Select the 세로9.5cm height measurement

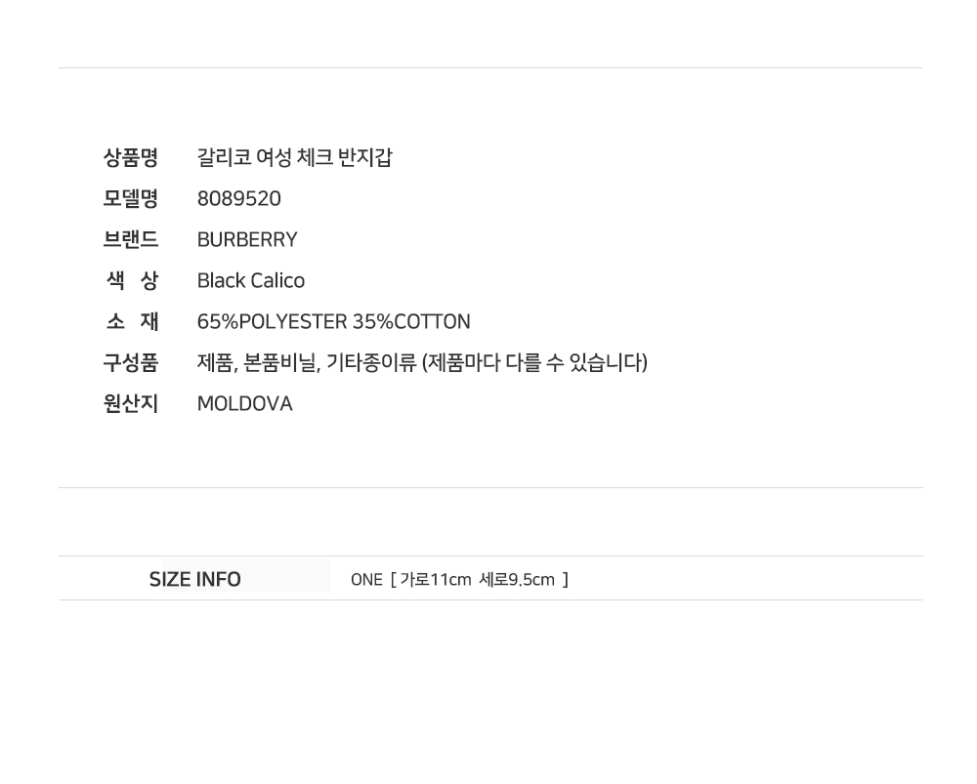tap(517, 580)
